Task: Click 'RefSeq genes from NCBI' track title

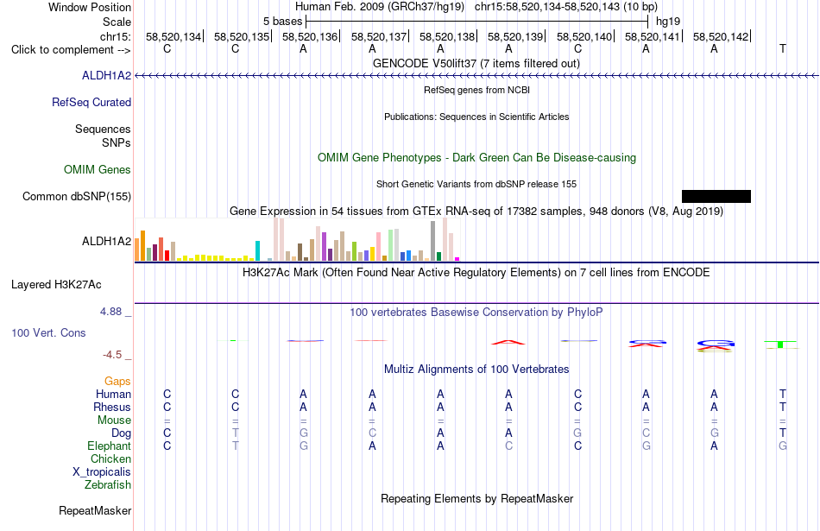Action: (476, 90)
